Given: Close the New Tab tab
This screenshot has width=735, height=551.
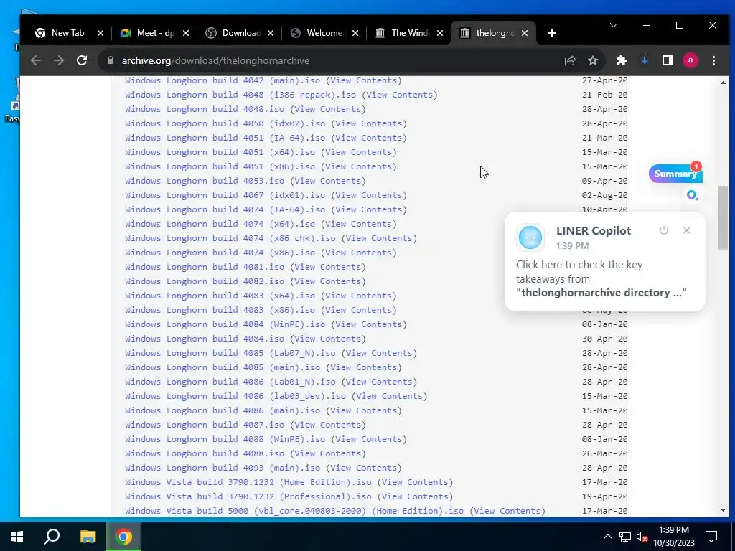Looking at the screenshot, I should coord(100,33).
